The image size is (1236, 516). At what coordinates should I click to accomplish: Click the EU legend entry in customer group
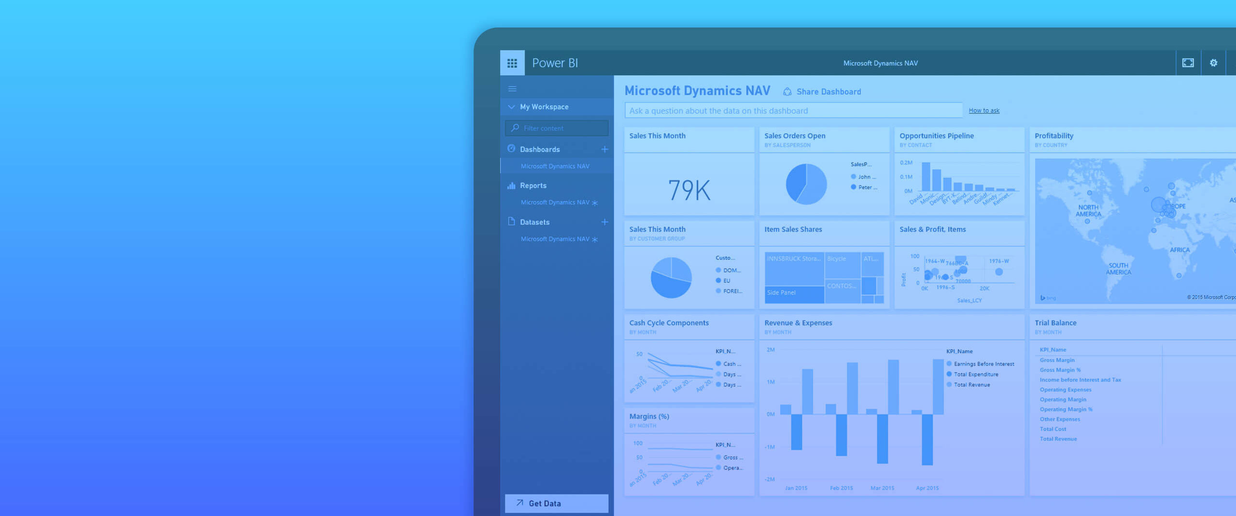click(723, 280)
